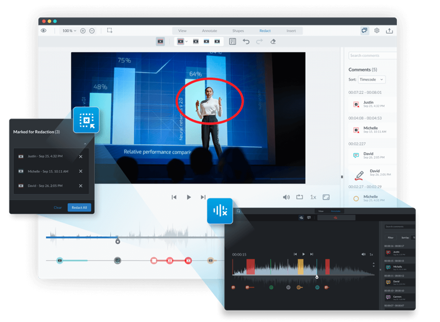Collapse the Marked for Redaction list chevron
440x322 pixels.
point(85,144)
